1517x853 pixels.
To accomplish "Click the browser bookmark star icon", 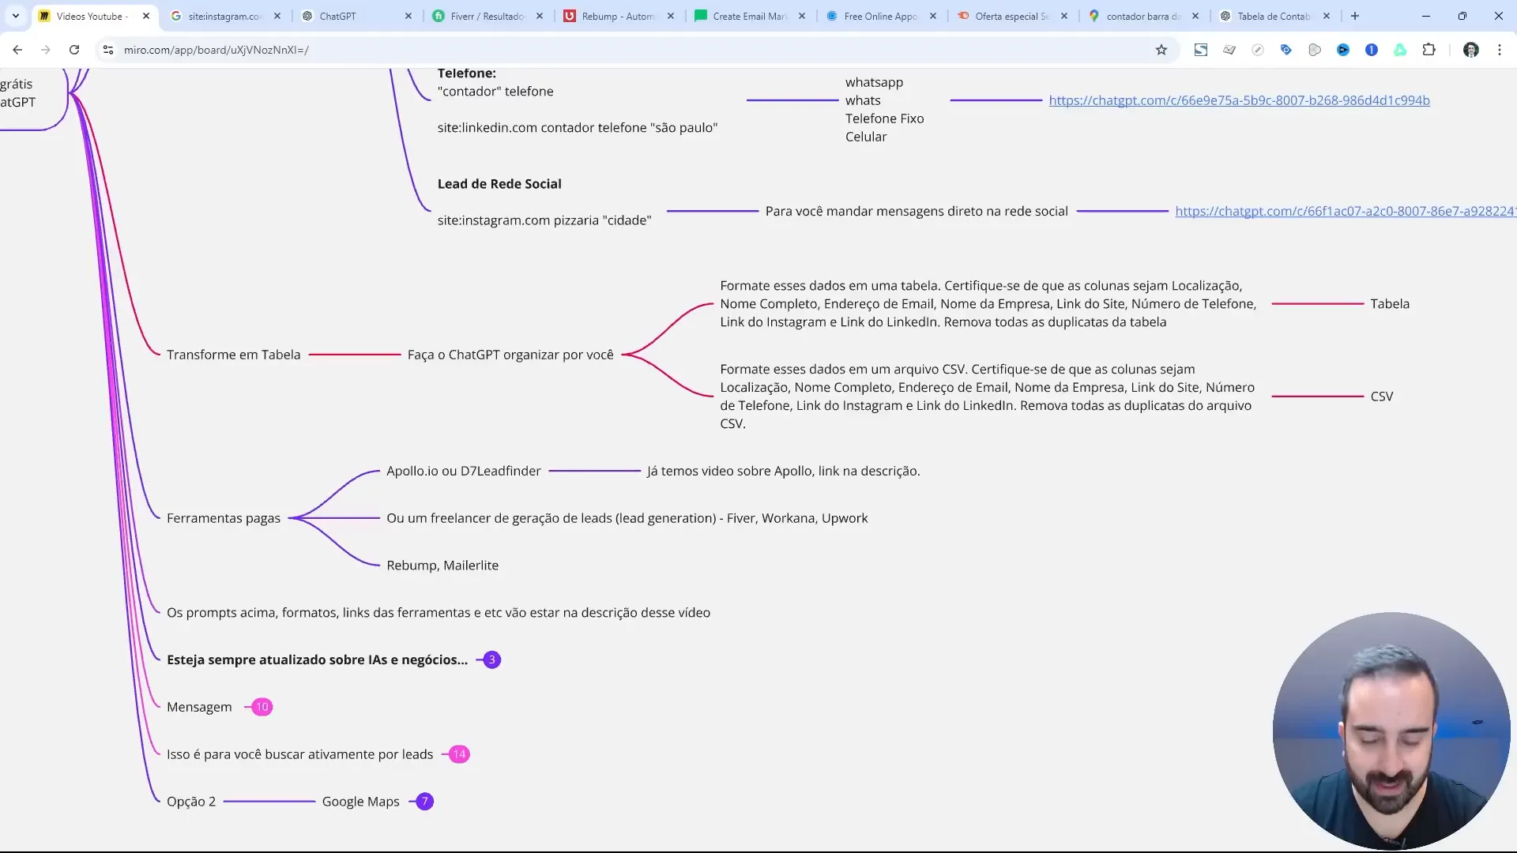I will coord(1161,49).
